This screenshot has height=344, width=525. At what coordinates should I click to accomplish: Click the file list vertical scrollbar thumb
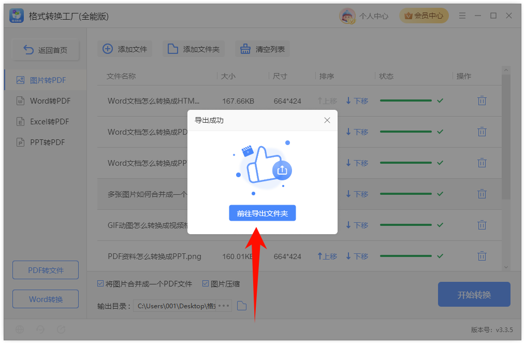[506, 137]
